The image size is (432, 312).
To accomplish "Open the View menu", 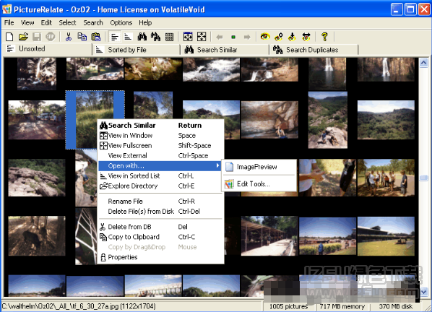I will tap(27, 22).
